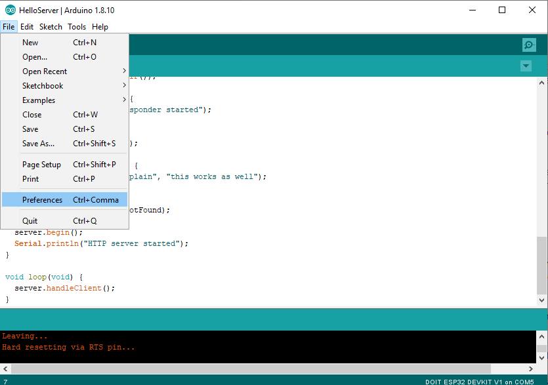Open the tab dropdown arrow button
The height and width of the screenshot is (385, 548).
click(526, 66)
